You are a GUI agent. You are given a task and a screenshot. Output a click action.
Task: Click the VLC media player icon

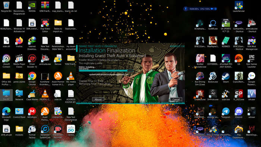tap(71, 79)
